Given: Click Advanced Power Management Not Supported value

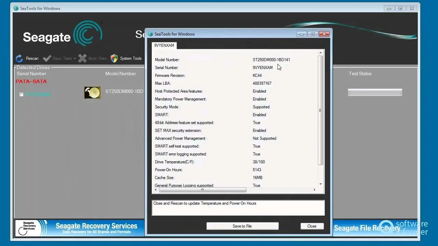Looking at the screenshot, I should [265, 138].
